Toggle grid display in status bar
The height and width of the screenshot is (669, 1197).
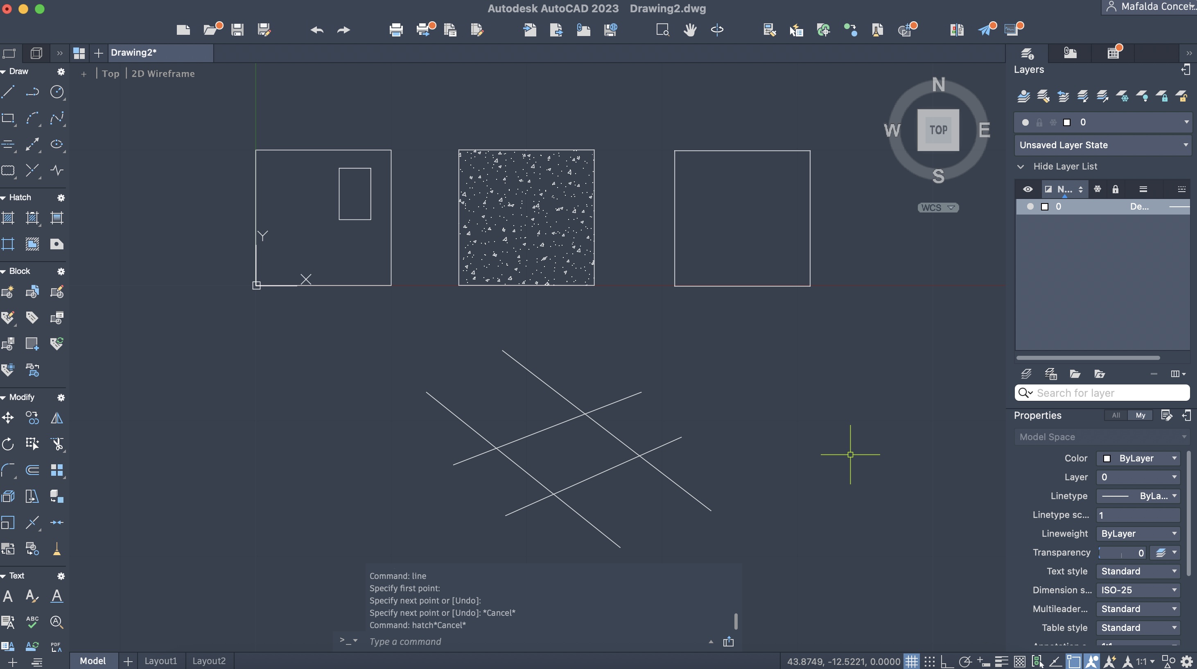point(911,661)
